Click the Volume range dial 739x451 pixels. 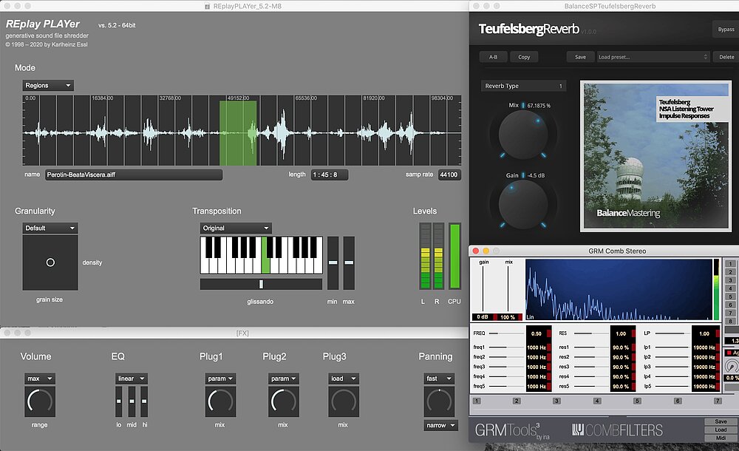pos(40,403)
